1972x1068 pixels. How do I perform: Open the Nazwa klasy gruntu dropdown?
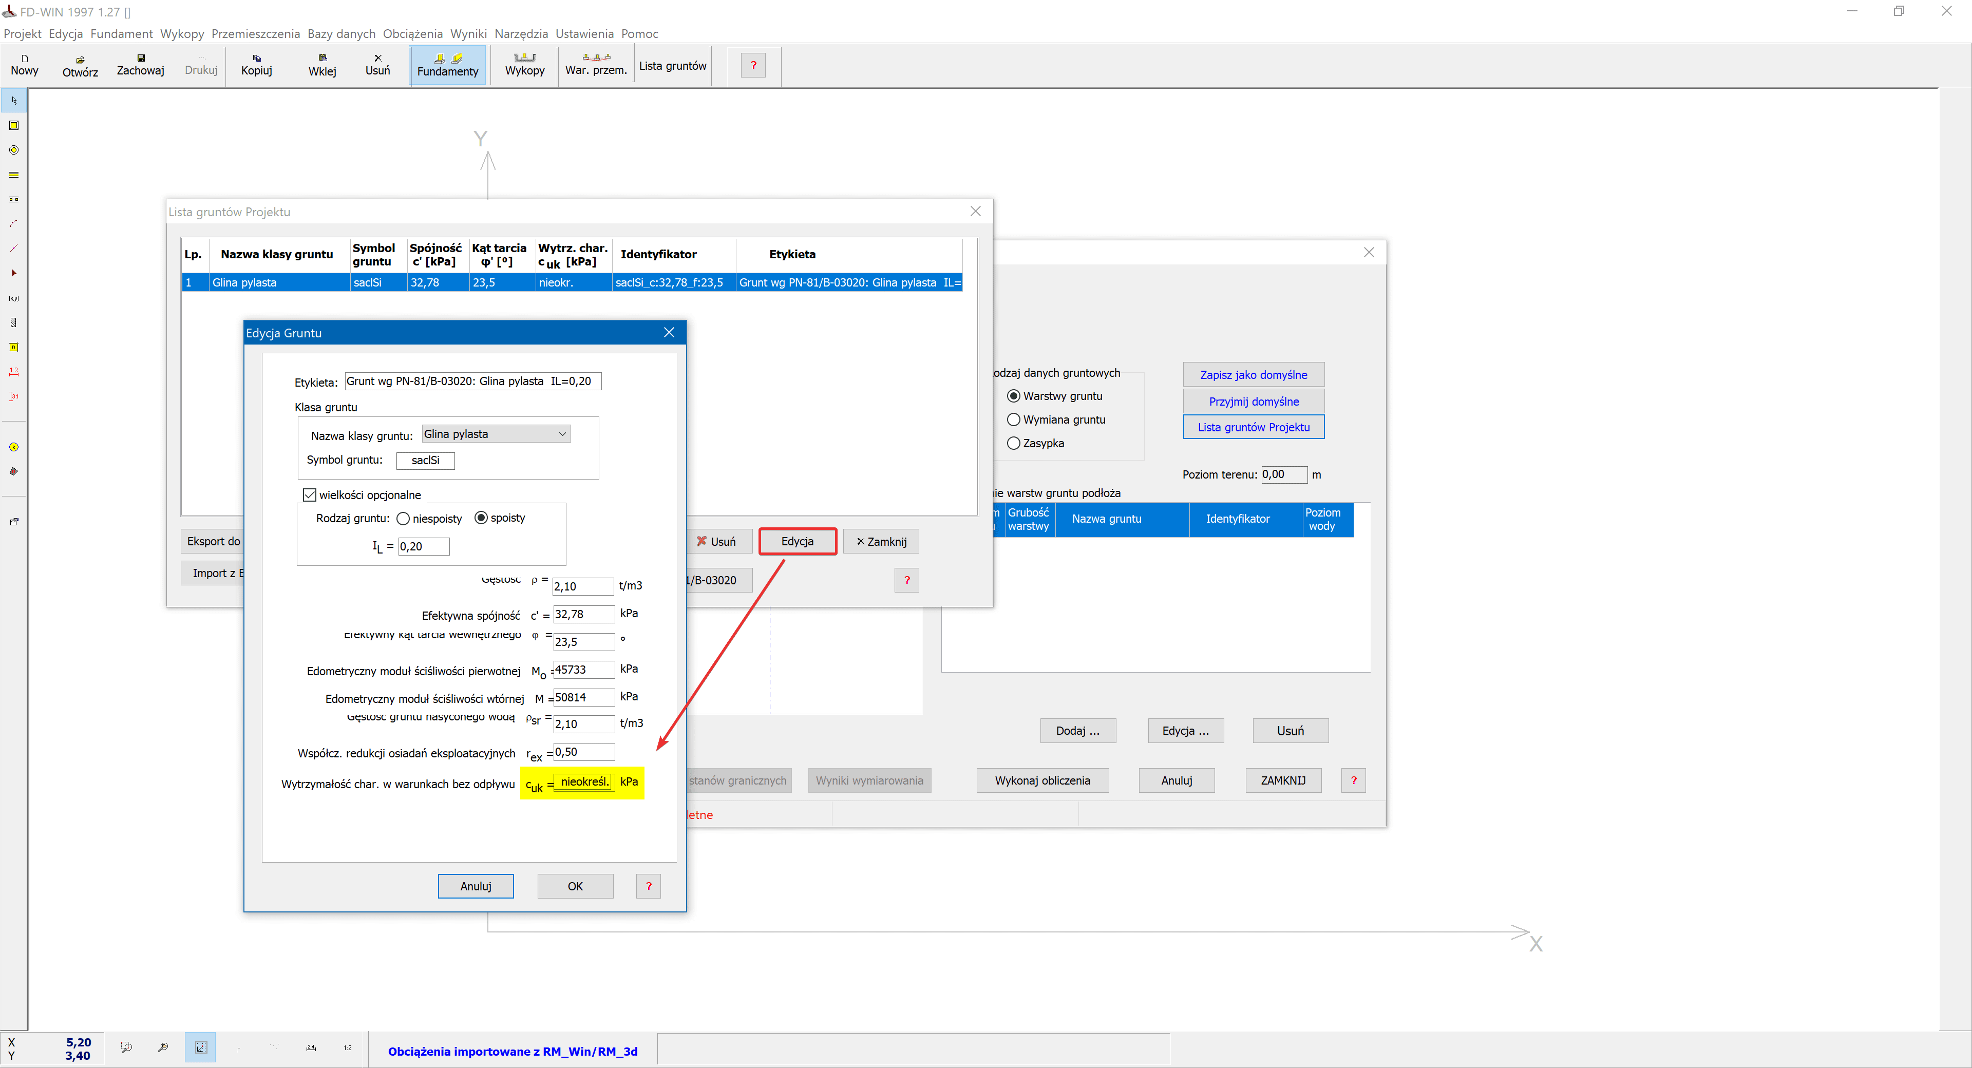click(x=496, y=434)
